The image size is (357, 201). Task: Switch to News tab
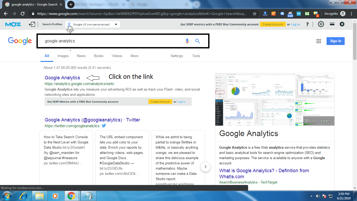[81, 56]
